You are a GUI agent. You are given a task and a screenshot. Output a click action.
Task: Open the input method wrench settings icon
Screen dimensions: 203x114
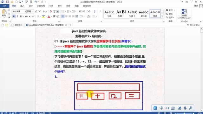[191, 108]
